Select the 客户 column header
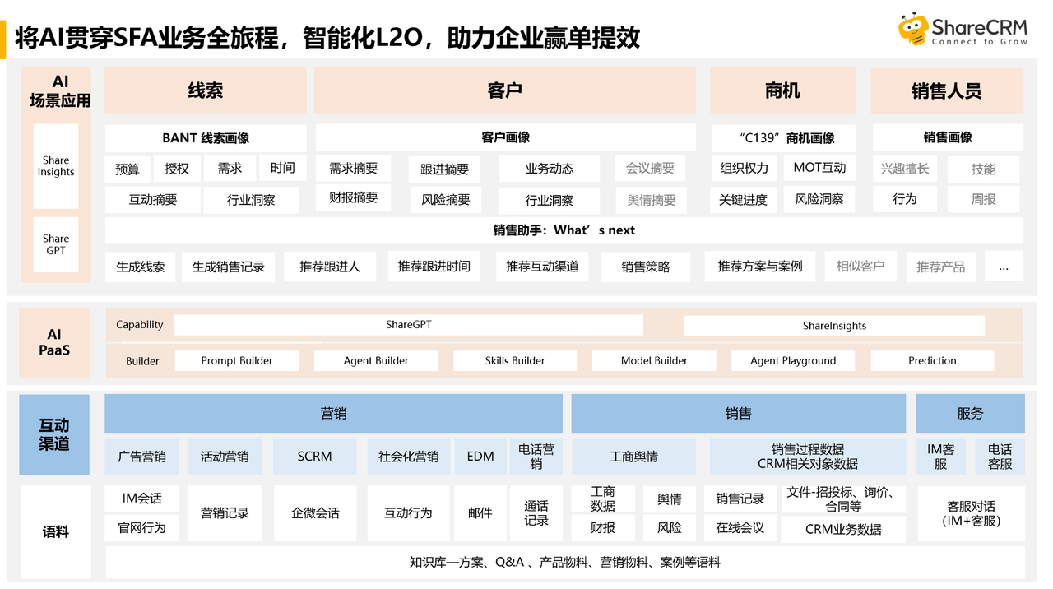The width and height of the screenshot is (1053, 589). pos(505,90)
